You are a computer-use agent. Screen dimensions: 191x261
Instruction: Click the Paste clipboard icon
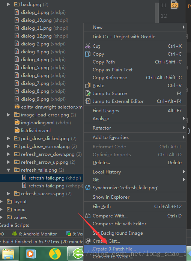(88, 85)
